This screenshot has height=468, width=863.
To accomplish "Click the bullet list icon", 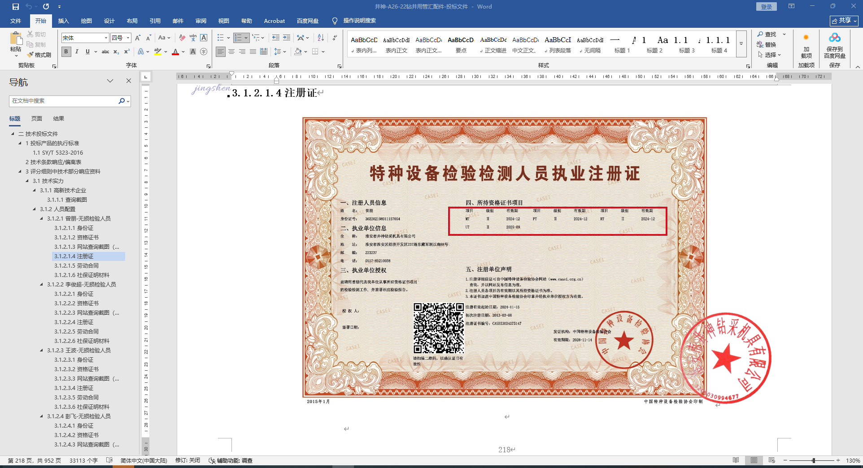I will pos(220,38).
